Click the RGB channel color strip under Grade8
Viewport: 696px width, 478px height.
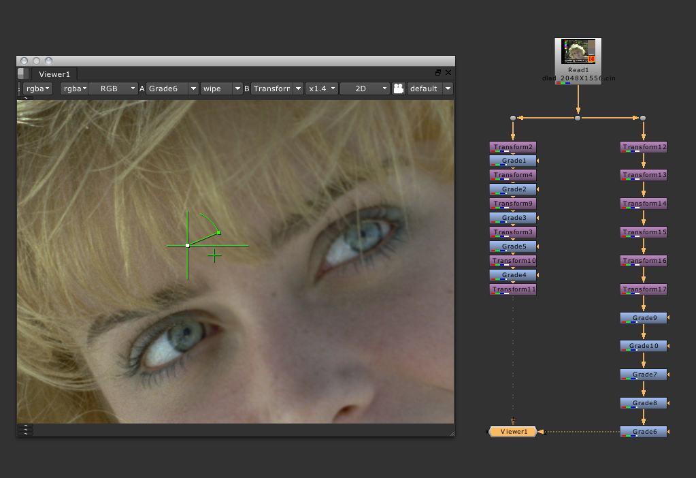tap(629, 407)
